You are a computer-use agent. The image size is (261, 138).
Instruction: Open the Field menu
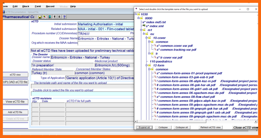[x=38, y=6]
